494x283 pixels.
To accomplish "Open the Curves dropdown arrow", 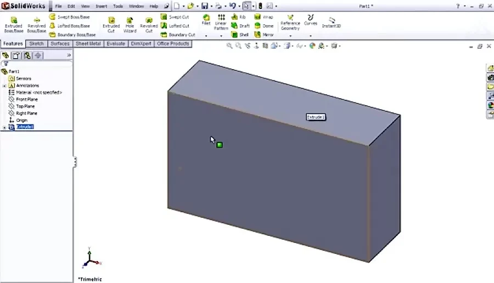I will point(311,36).
